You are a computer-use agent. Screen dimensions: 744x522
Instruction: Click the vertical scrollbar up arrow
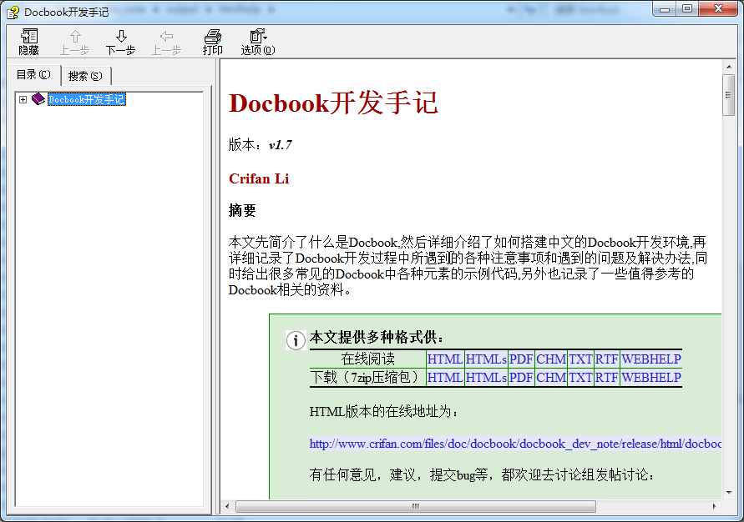click(x=729, y=67)
